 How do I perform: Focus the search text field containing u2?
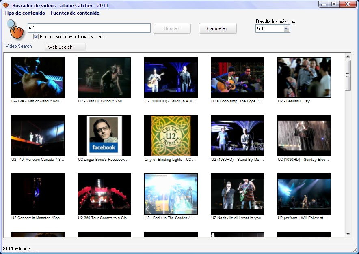[x=89, y=28]
